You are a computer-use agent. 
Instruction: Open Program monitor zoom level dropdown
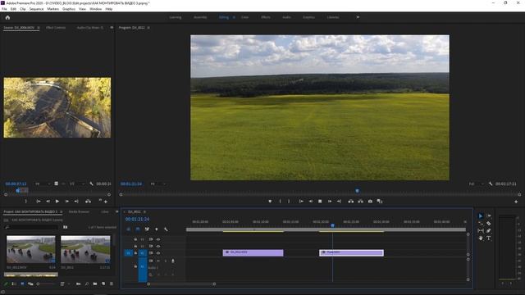coord(158,184)
